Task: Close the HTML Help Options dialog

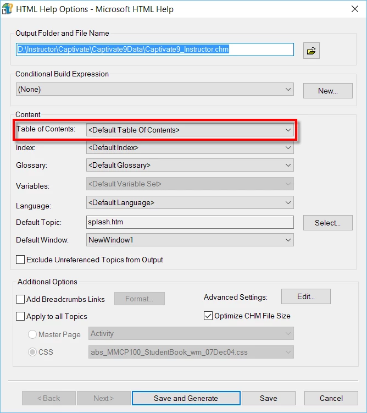Action: pyautogui.click(x=355, y=9)
